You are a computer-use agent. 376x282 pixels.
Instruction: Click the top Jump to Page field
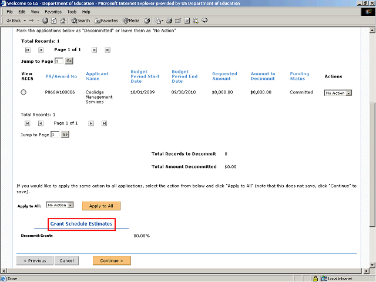coord(59,61)
